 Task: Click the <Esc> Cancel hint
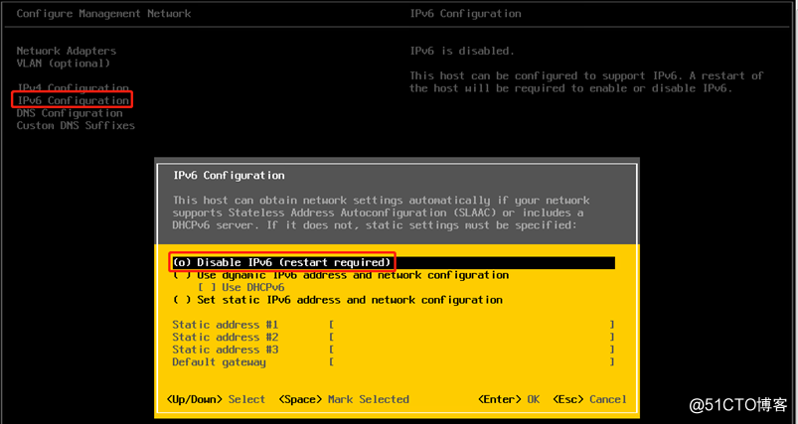click(x=590, y=399)
